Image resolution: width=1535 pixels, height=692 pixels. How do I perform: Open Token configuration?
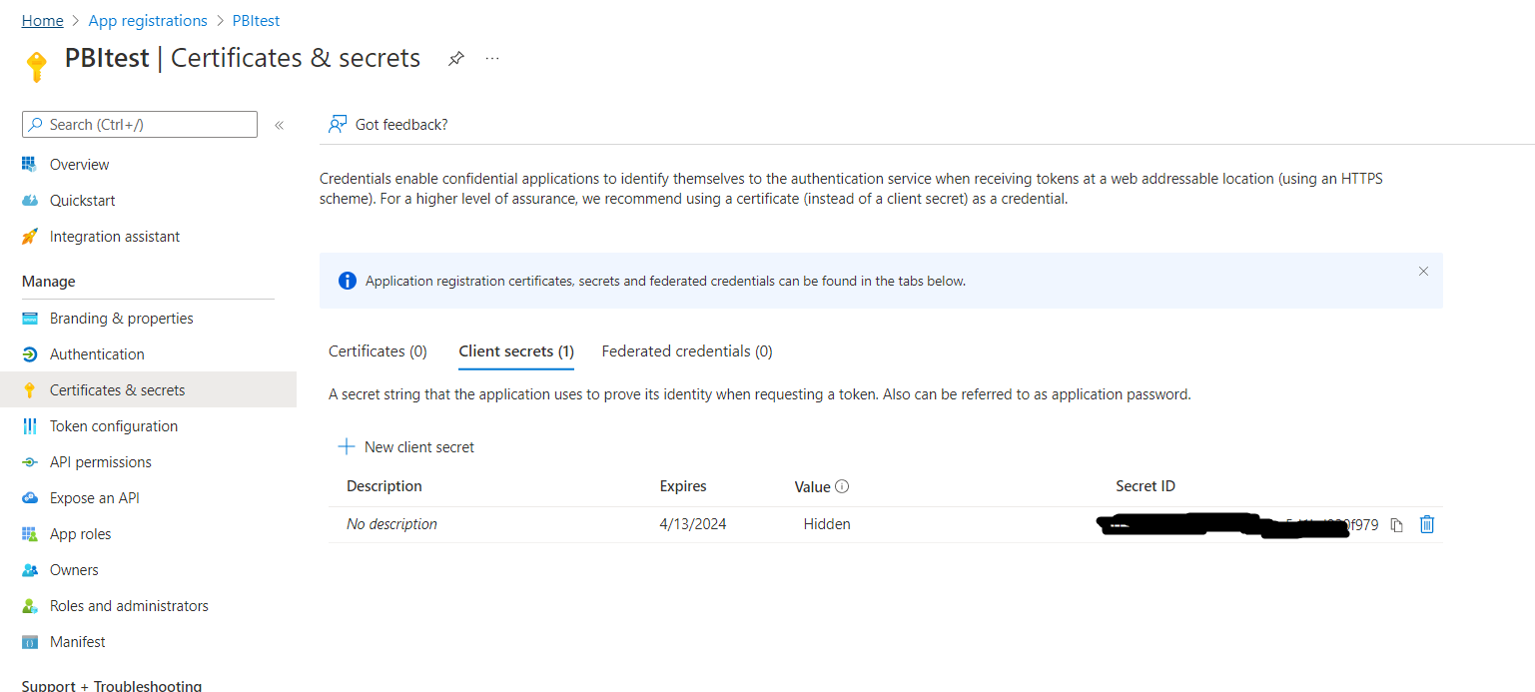coord(112,425)
